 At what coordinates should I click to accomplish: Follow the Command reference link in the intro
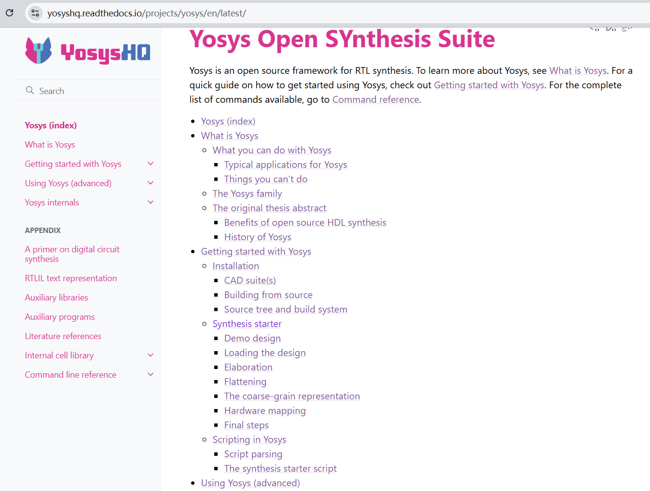click(x=375, y=99)
